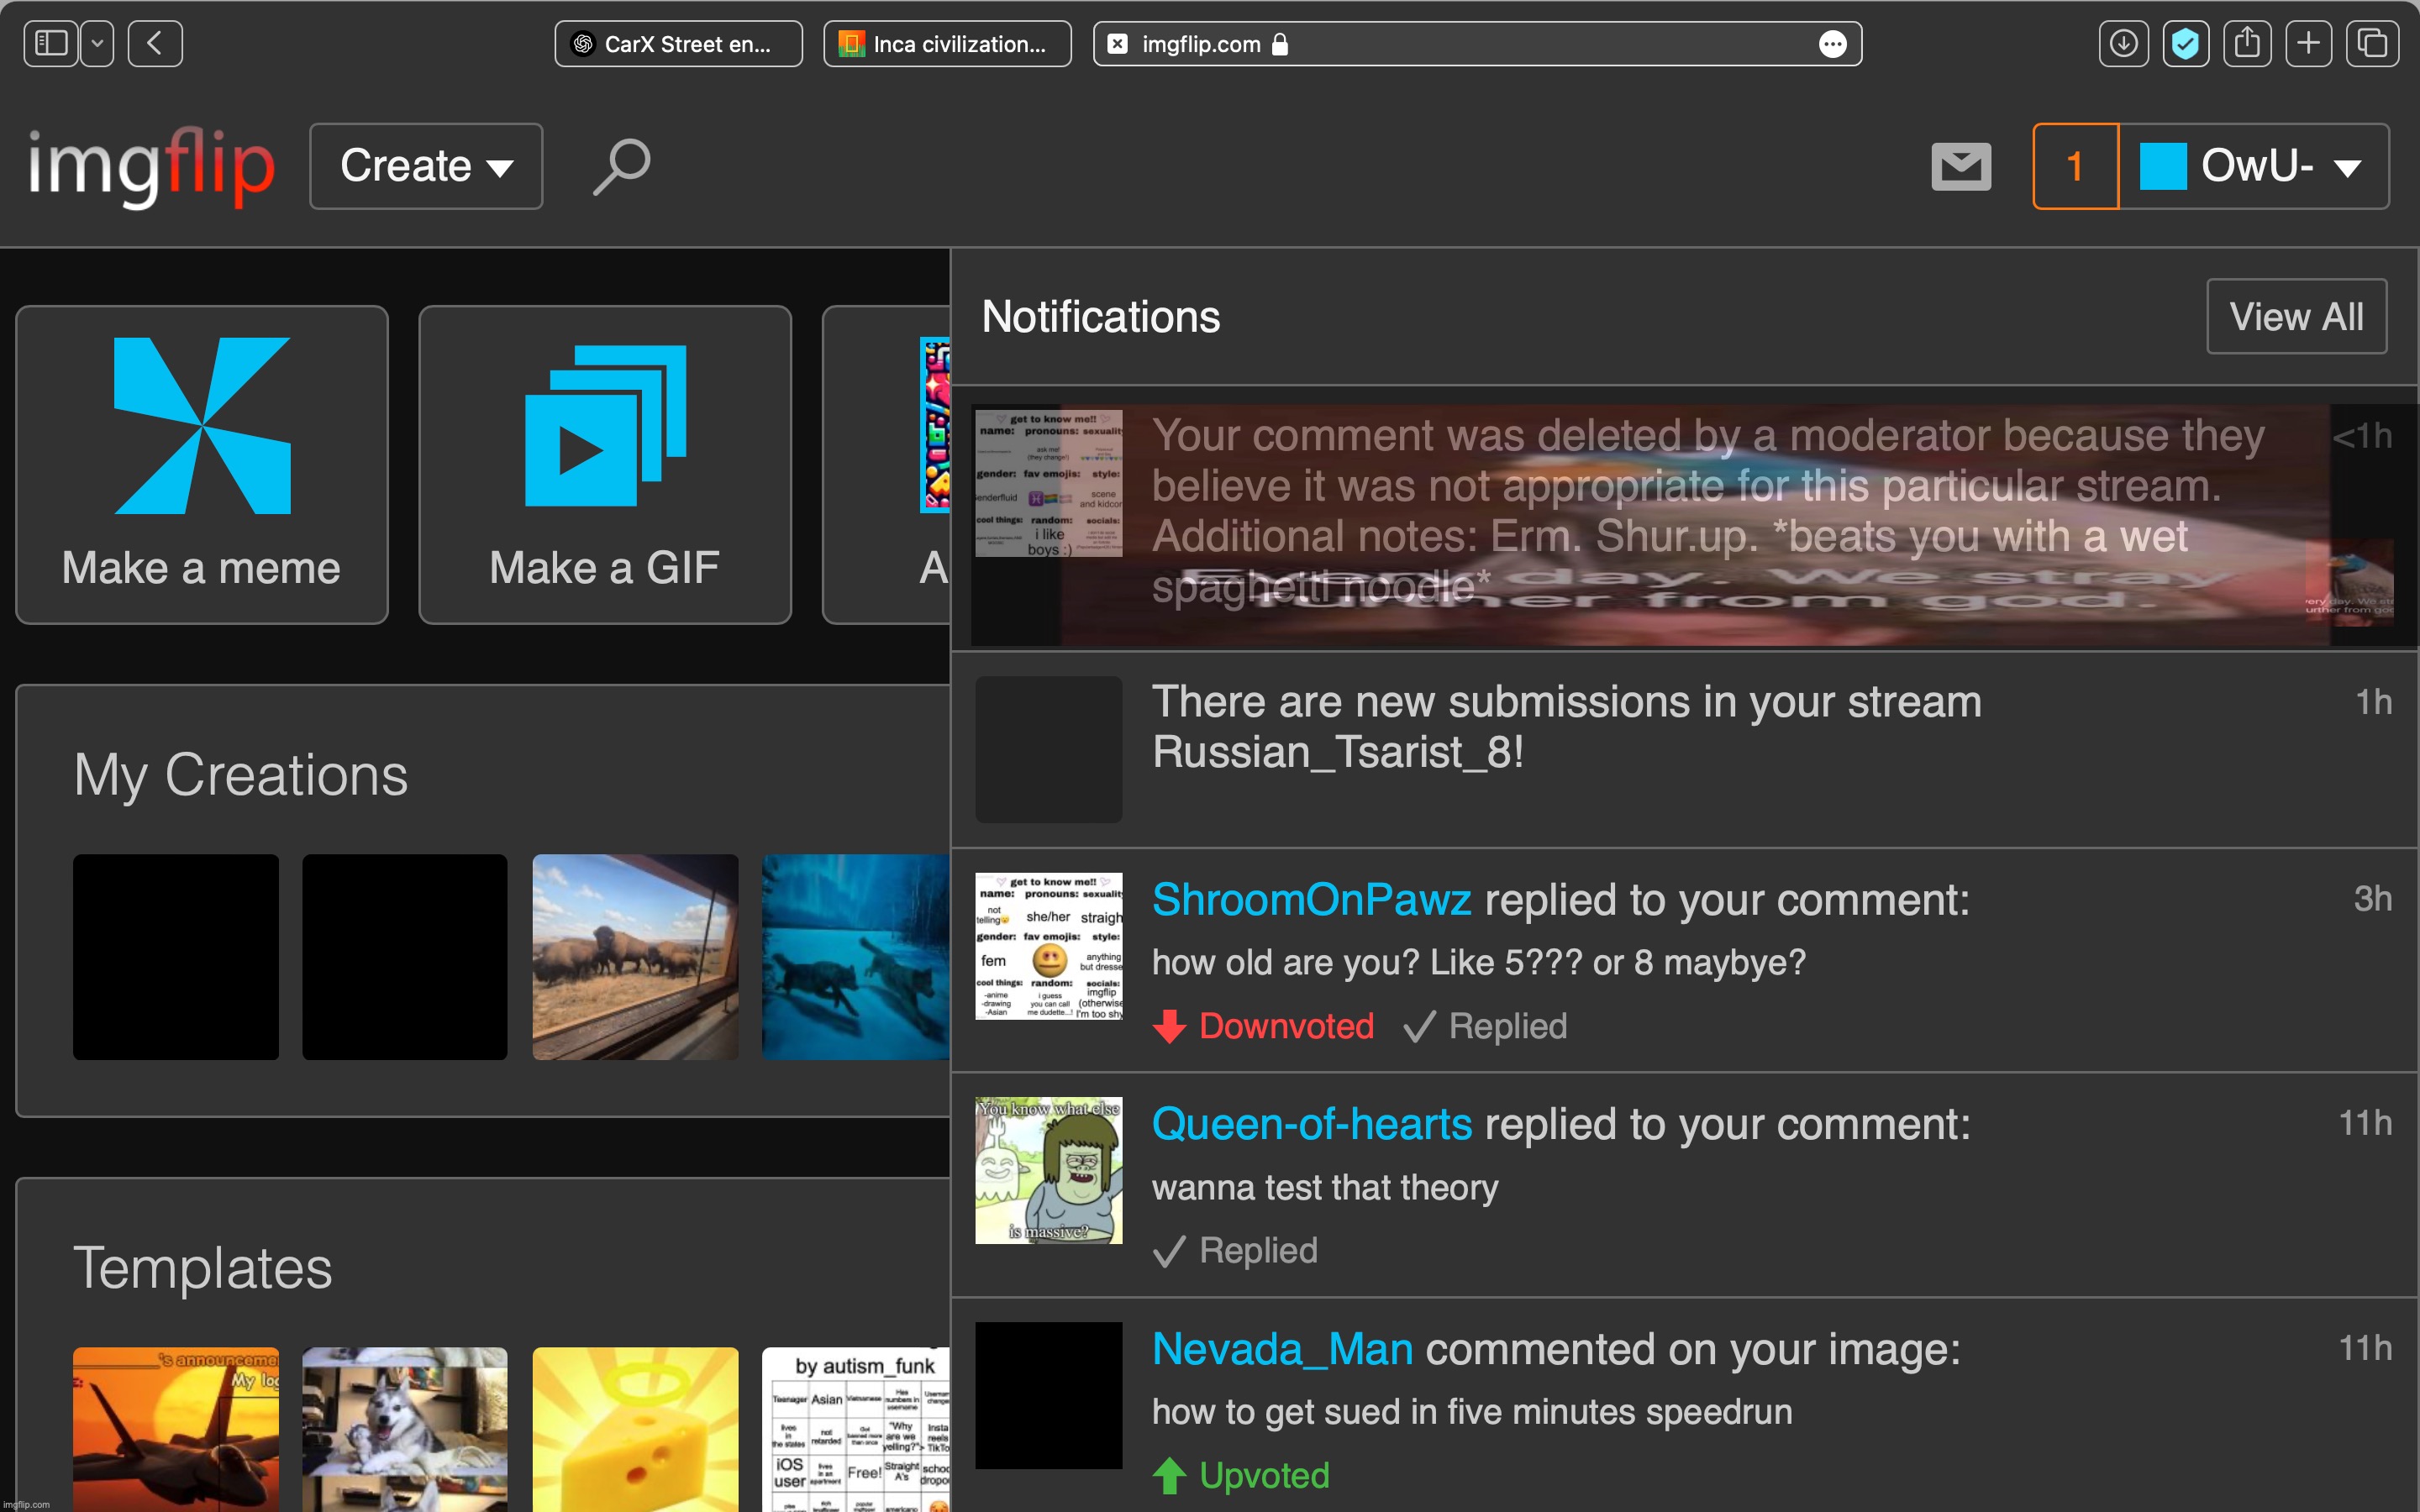Open Queen-of-hearts profile link
Image resolution: width=2420 pixels, height=1512 pixels.
1312,1125
